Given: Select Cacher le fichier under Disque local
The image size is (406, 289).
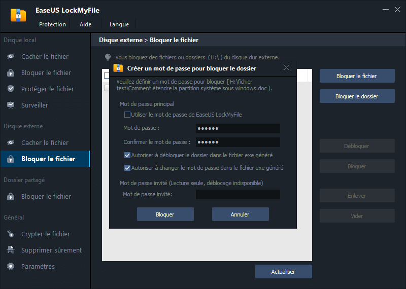Looking at the screenshot, I should (45, 56).
